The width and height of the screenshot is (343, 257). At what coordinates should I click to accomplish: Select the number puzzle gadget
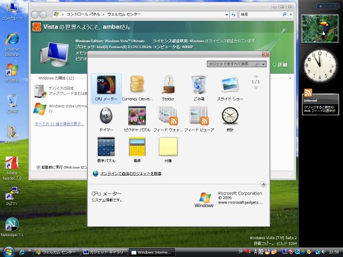coord(106,150)
